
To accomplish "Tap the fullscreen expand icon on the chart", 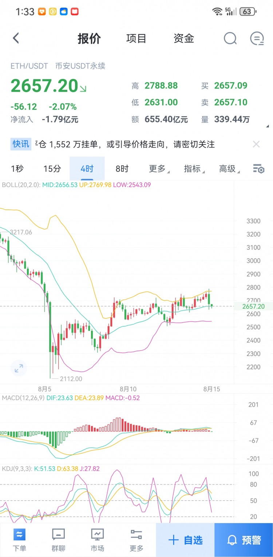I will click(x=19, y=368).
